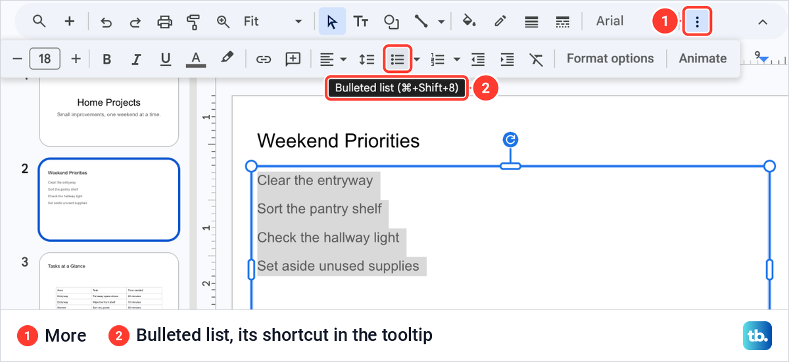Screen dimensions: 789x362
Task: Choose the select arrow cursor tool
Action: pyautogui.click(x=332, y=22)
